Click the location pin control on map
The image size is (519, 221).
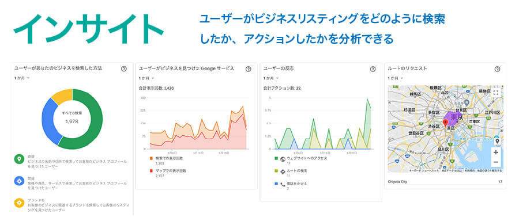pyautogui.click(x=497, y=142)
